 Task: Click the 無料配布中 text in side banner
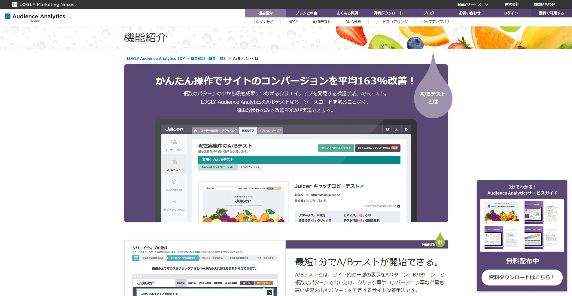point(522,261)
